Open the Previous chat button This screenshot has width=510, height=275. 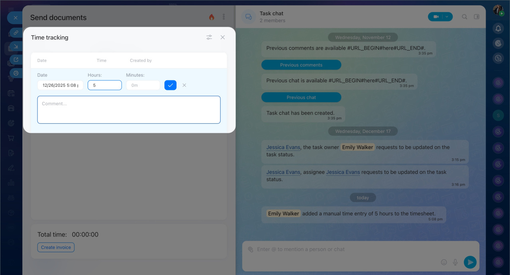(301, 98)
